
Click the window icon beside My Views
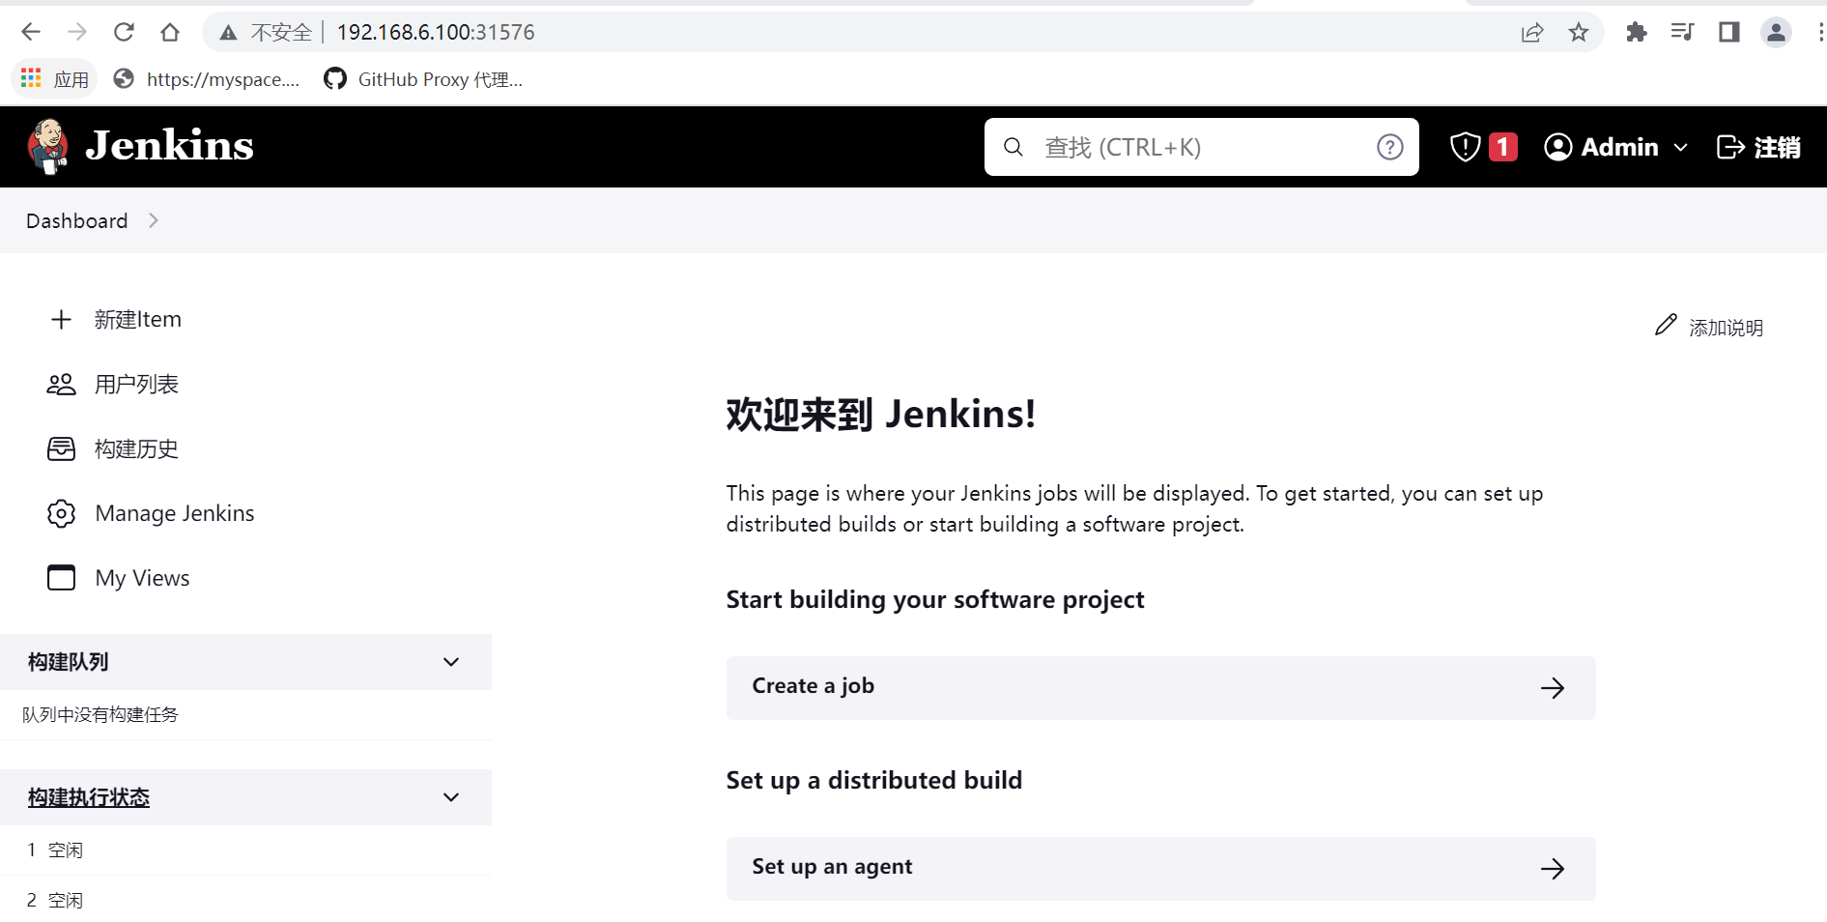61,578
